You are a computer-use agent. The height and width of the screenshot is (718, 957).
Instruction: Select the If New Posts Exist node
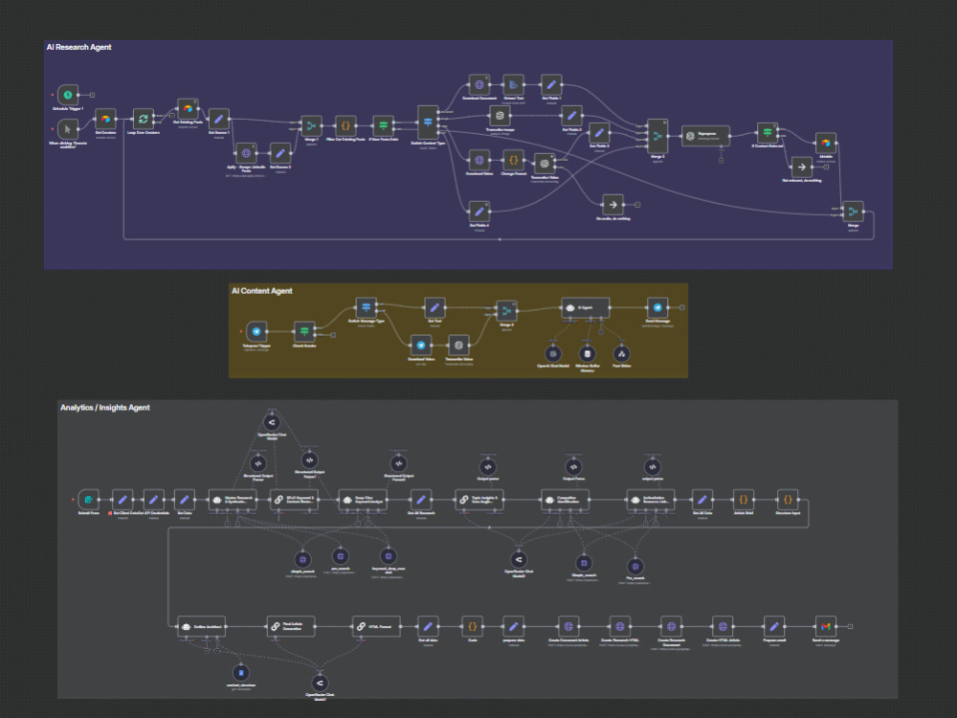click(384, 125)
